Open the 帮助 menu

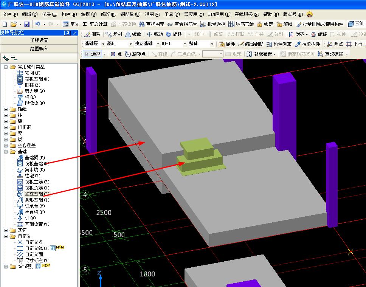271,14
